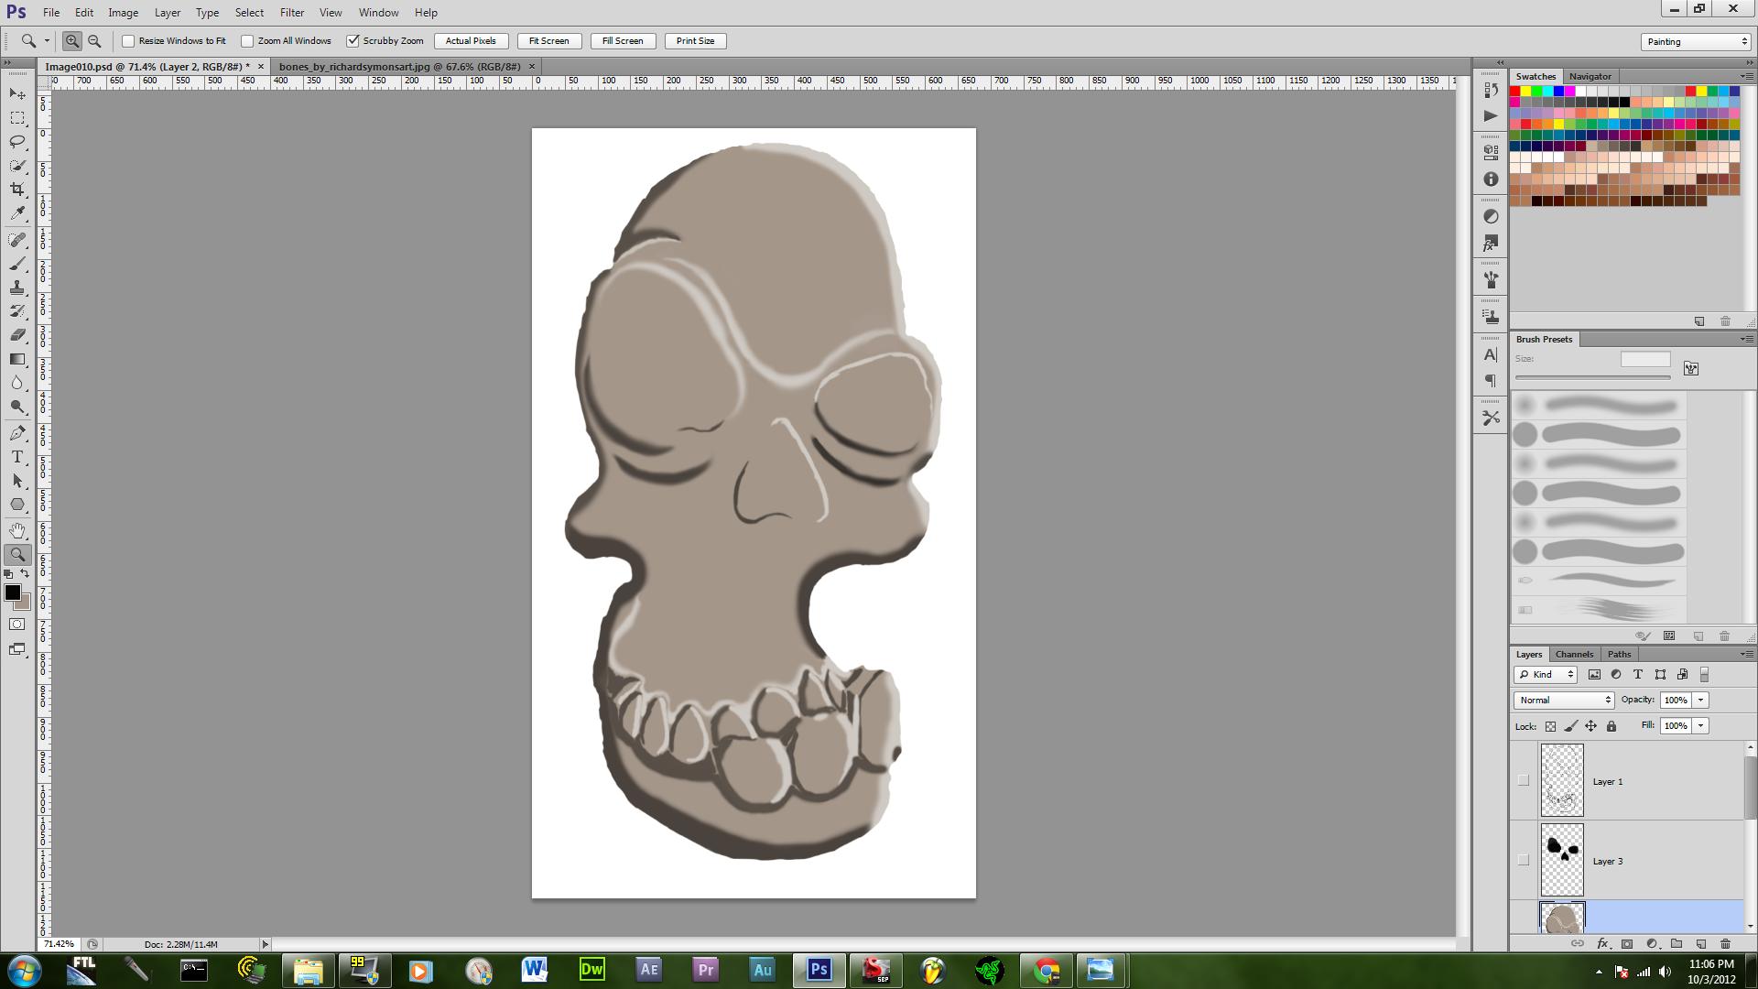The height and width of the screenshot is (989, 1758).
Task: Click the Actual Pixels button
Action: point(471,41)
